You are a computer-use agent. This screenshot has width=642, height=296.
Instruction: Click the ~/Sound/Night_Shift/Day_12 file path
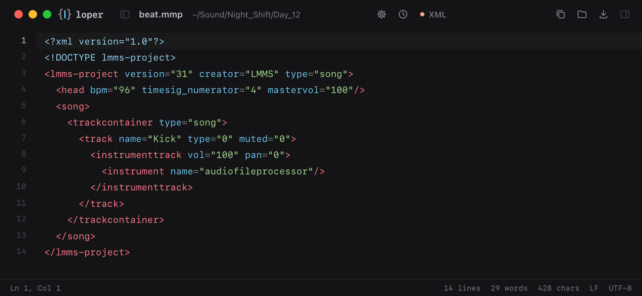pos(246,15)
